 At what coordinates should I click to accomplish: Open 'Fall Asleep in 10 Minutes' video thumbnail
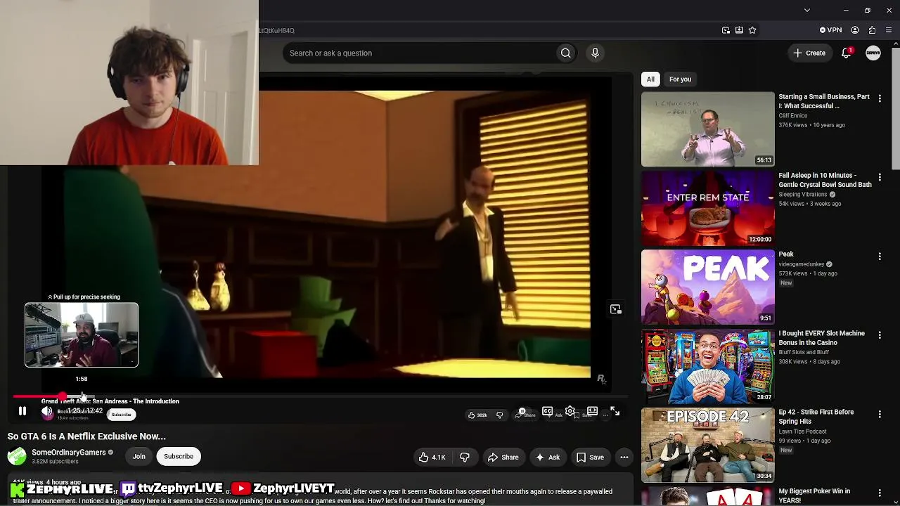click(x=708, y=208)
